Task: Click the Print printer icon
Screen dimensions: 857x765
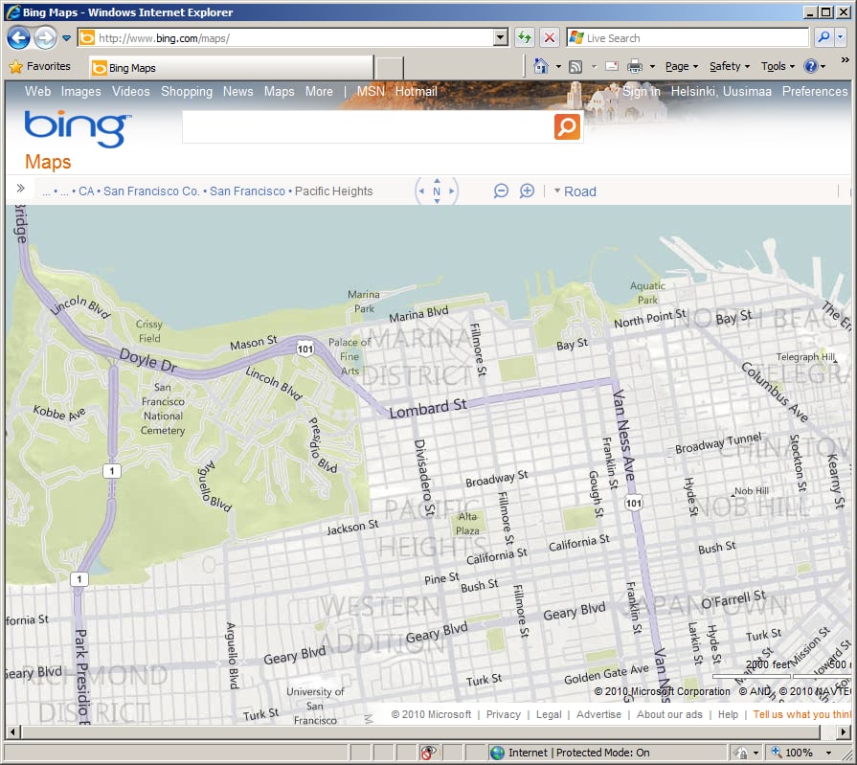Action: pyautogui.click(x=635, y=67)
